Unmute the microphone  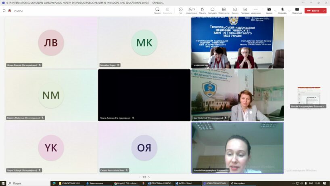tap(282, 11)
